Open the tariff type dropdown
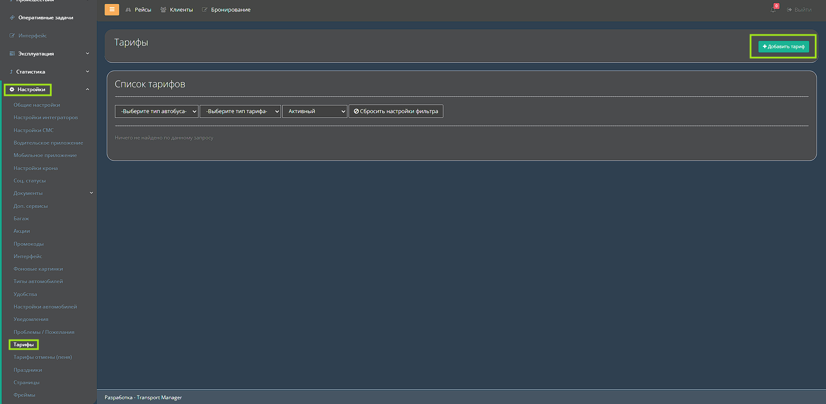 point(240,111)
